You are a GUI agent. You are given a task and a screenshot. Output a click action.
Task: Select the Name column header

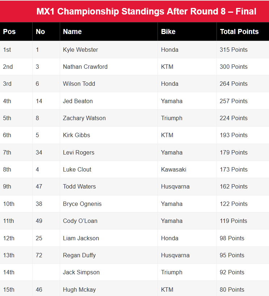[x=72, y=31]
